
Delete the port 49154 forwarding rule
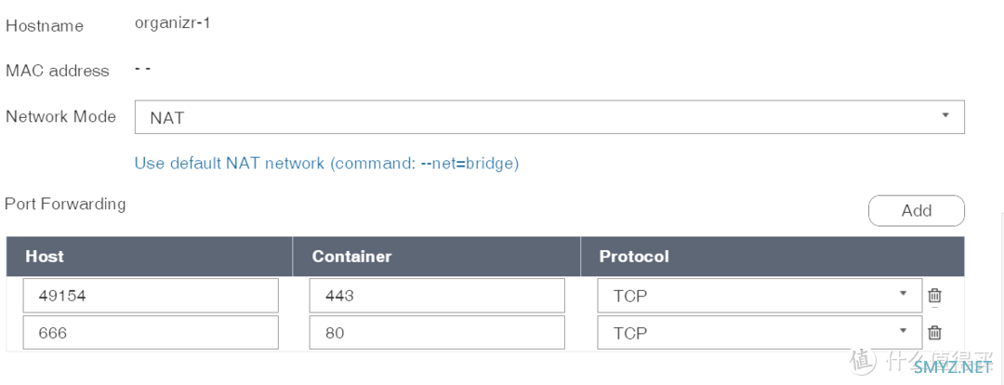(935, 296)
